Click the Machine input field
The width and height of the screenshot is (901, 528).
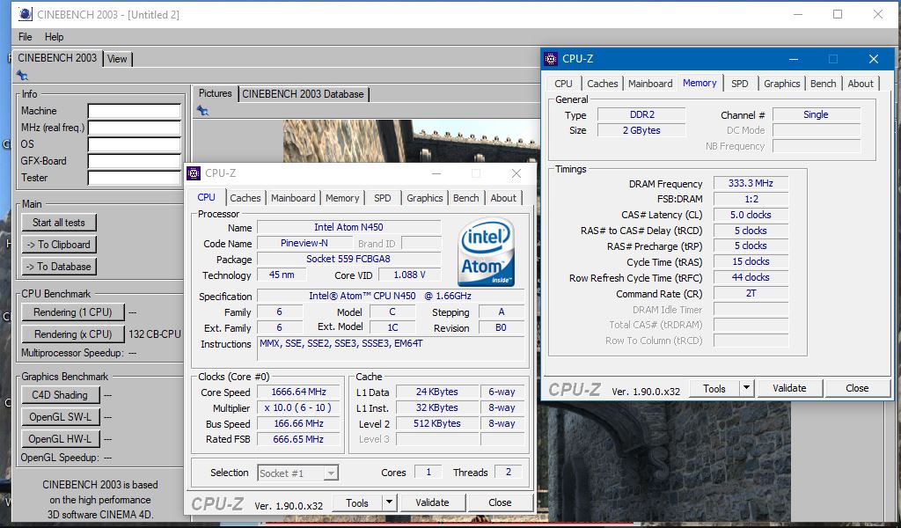coord(135,111)
